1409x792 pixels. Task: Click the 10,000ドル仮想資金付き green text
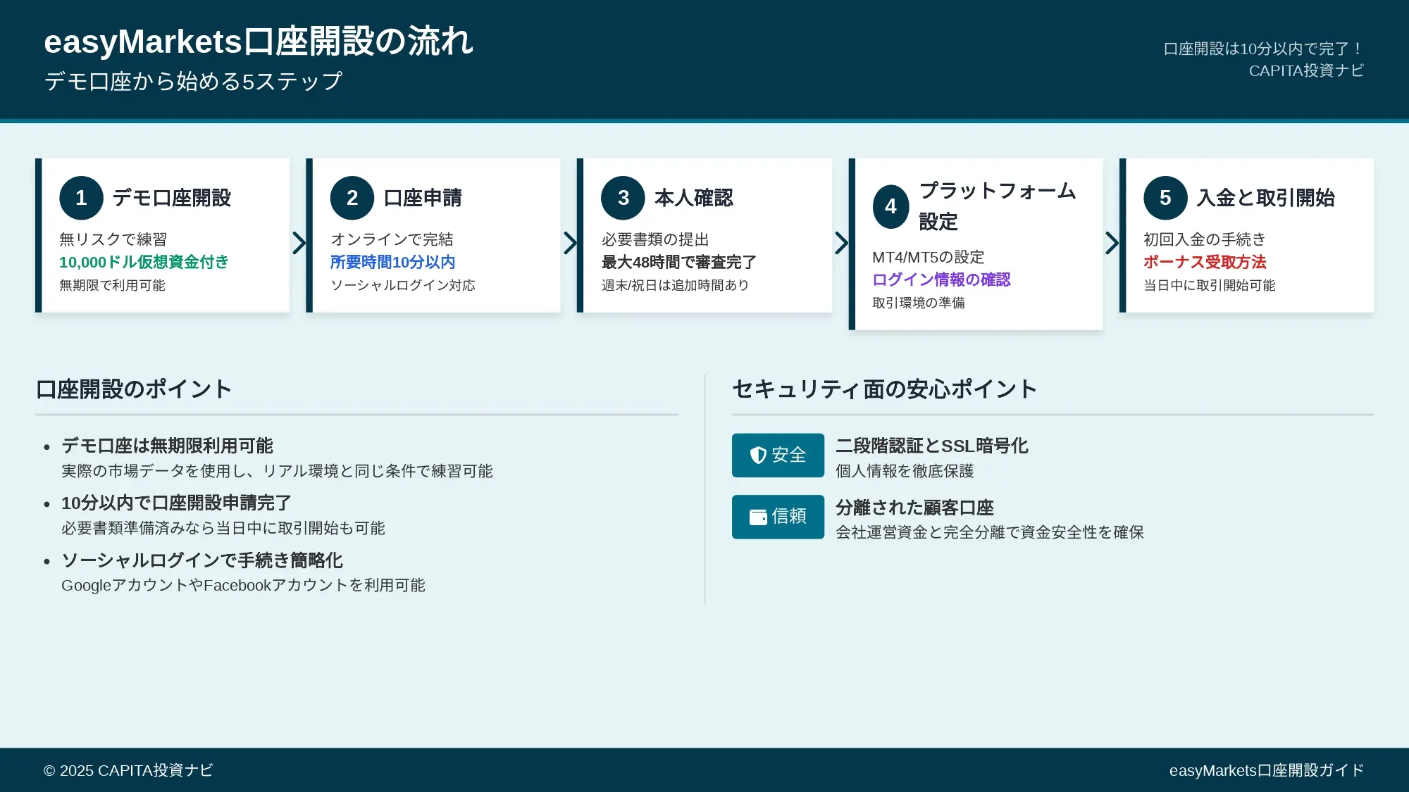coord(144,262)
